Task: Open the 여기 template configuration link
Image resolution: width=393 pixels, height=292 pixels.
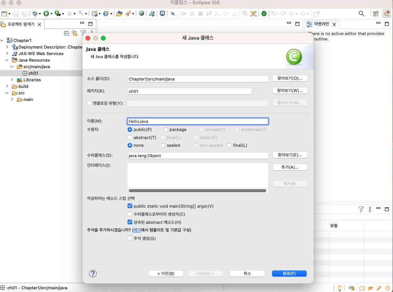Action: pyautogui.click(x=137, y=230)
